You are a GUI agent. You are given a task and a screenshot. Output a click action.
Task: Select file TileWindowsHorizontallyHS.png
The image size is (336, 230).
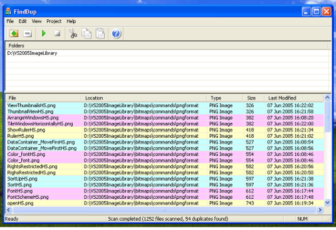coord(40,123)
